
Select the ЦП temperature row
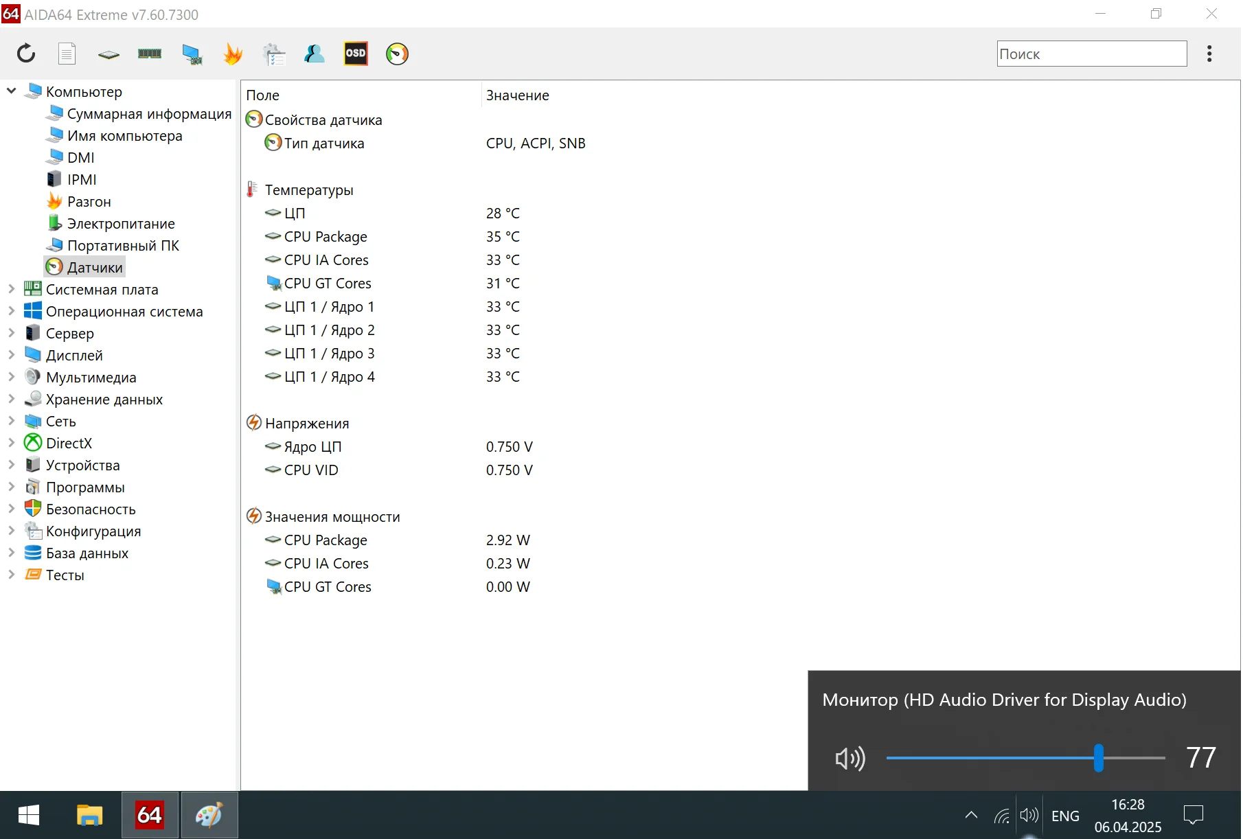click(x=740, y=214)
